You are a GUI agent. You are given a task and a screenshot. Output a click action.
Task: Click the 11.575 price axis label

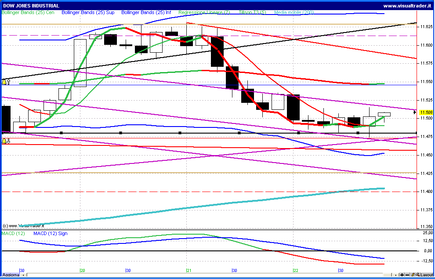click(x=426, y=63)
